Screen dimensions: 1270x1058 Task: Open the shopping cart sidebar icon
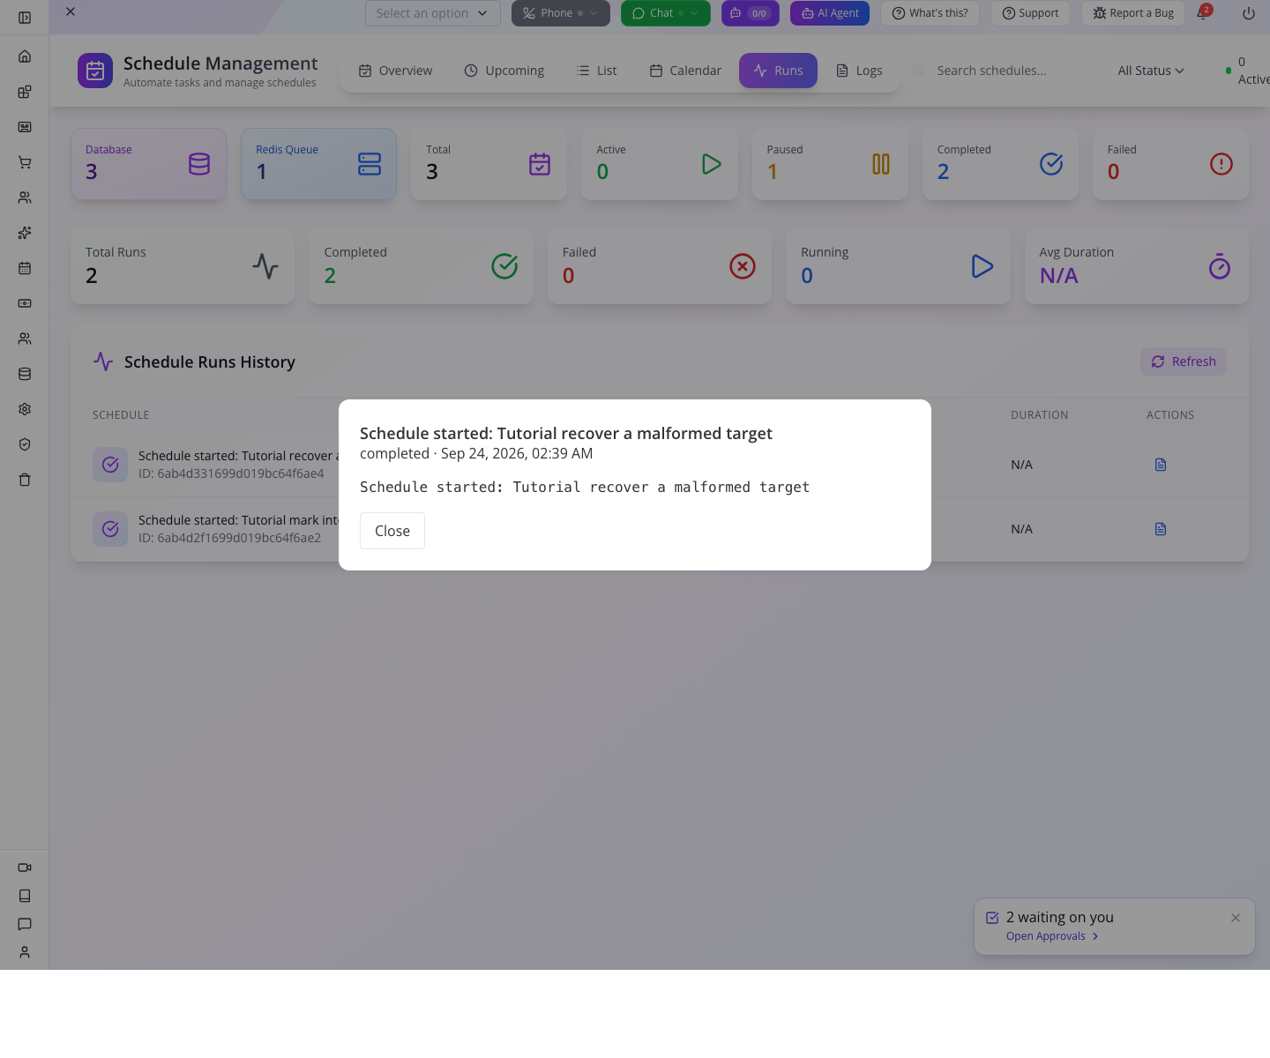click(x=25, y=162)
